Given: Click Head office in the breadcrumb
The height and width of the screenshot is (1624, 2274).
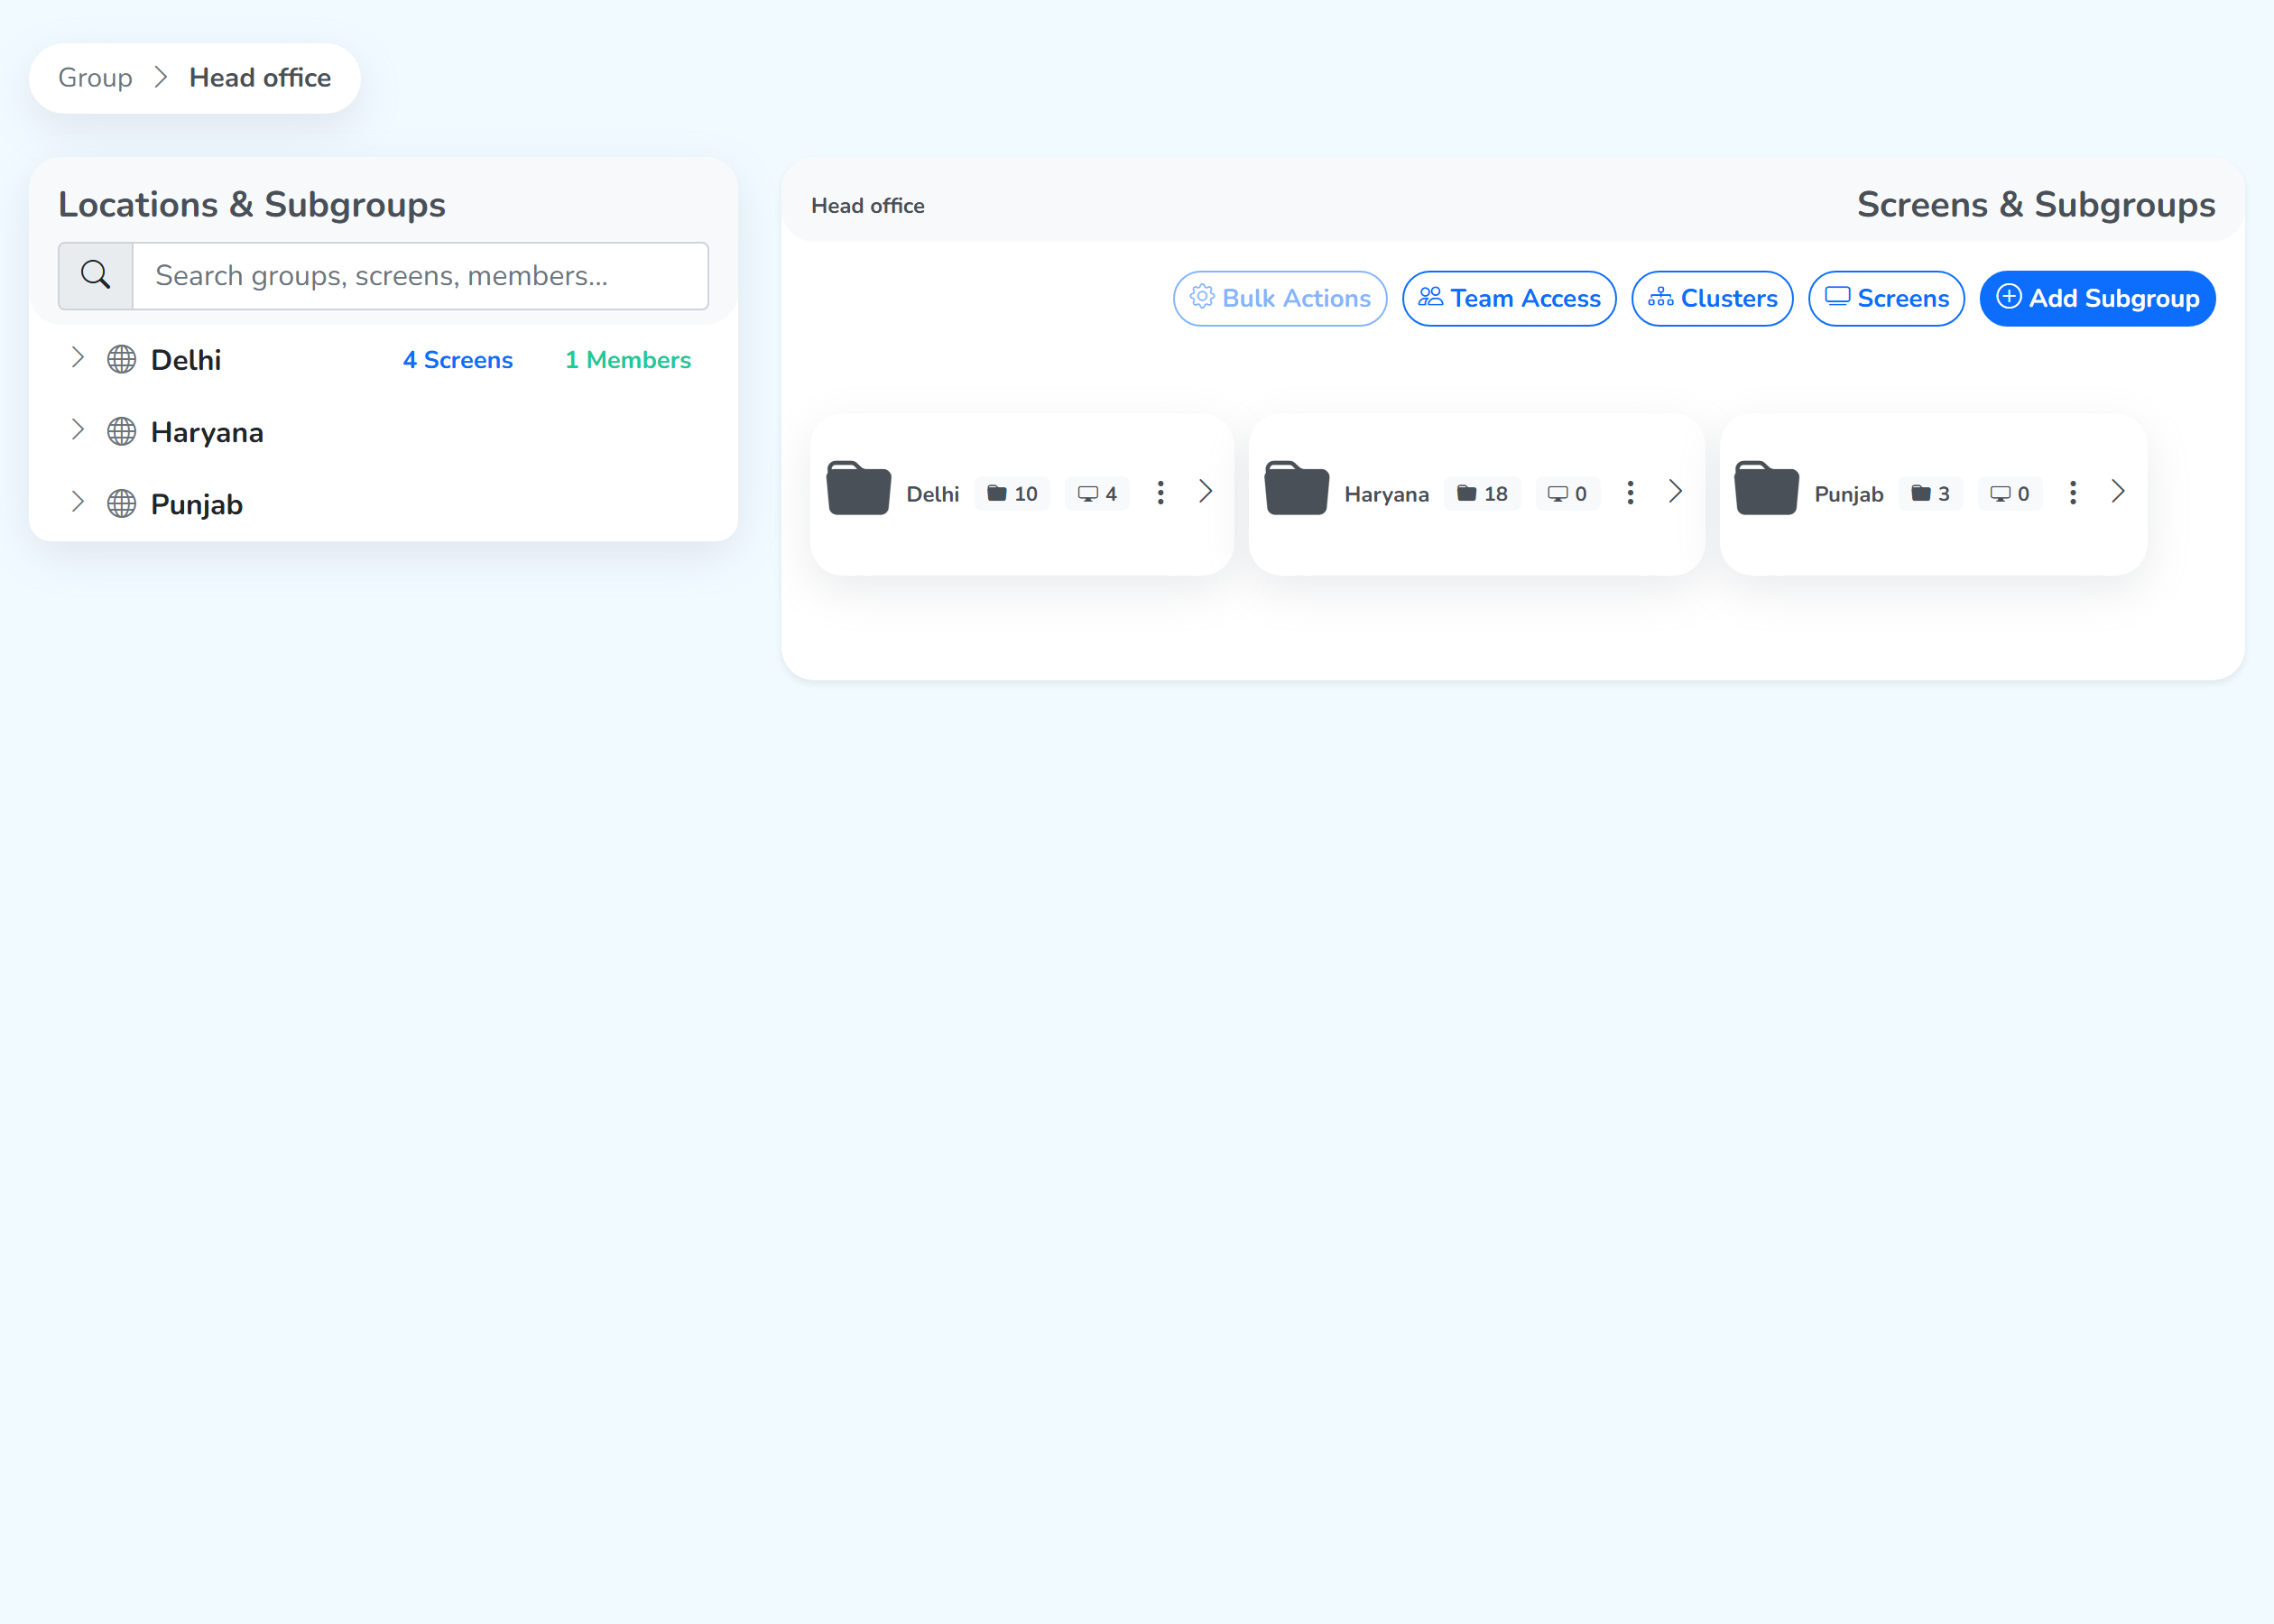Looking at the screenshot, I should (260, 78).
